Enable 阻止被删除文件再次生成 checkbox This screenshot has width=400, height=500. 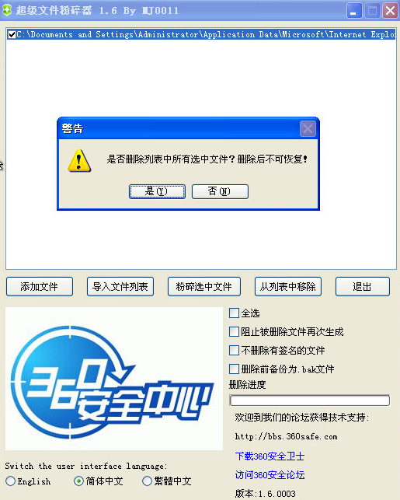coord(234,331)
